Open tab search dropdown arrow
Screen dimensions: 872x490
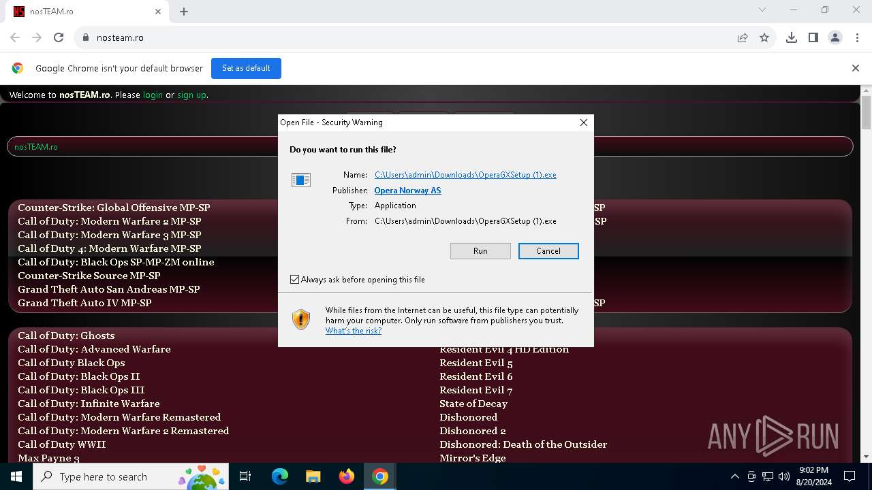pyautogui.click(x=762, y=10)
